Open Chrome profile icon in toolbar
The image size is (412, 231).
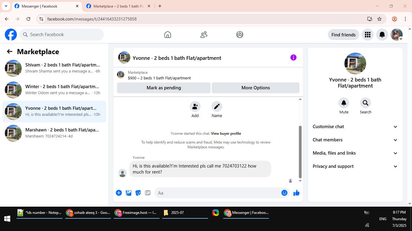click(395, 19)
